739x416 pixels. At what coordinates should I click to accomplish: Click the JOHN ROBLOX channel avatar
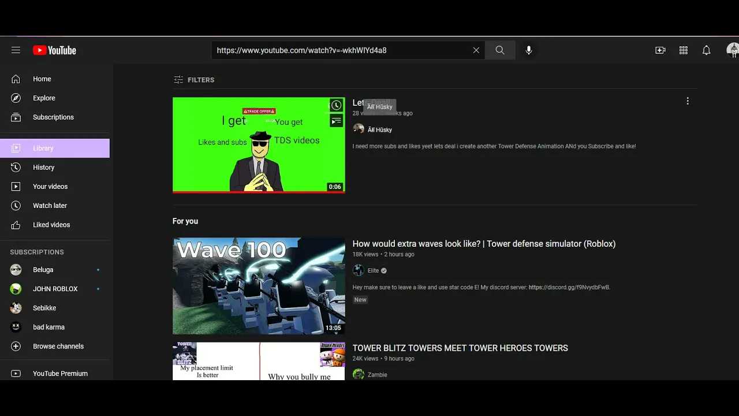coord(16,289)
